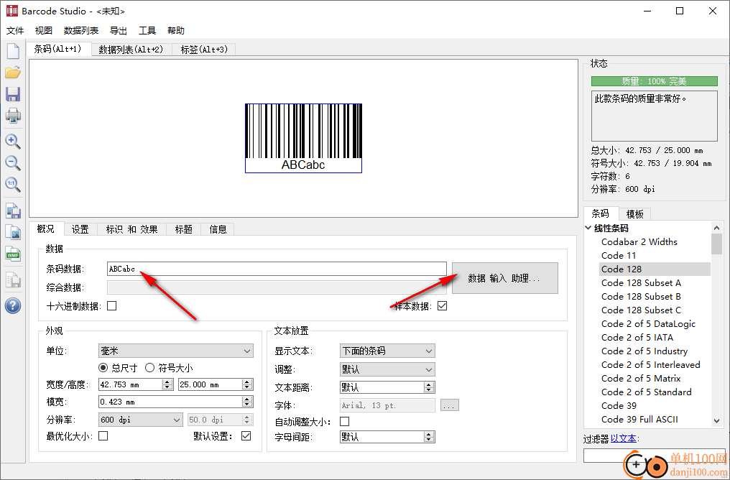The image size is (730, 480).
Task: Collapse the 线性条码 tree group
Action: point(588,228)
